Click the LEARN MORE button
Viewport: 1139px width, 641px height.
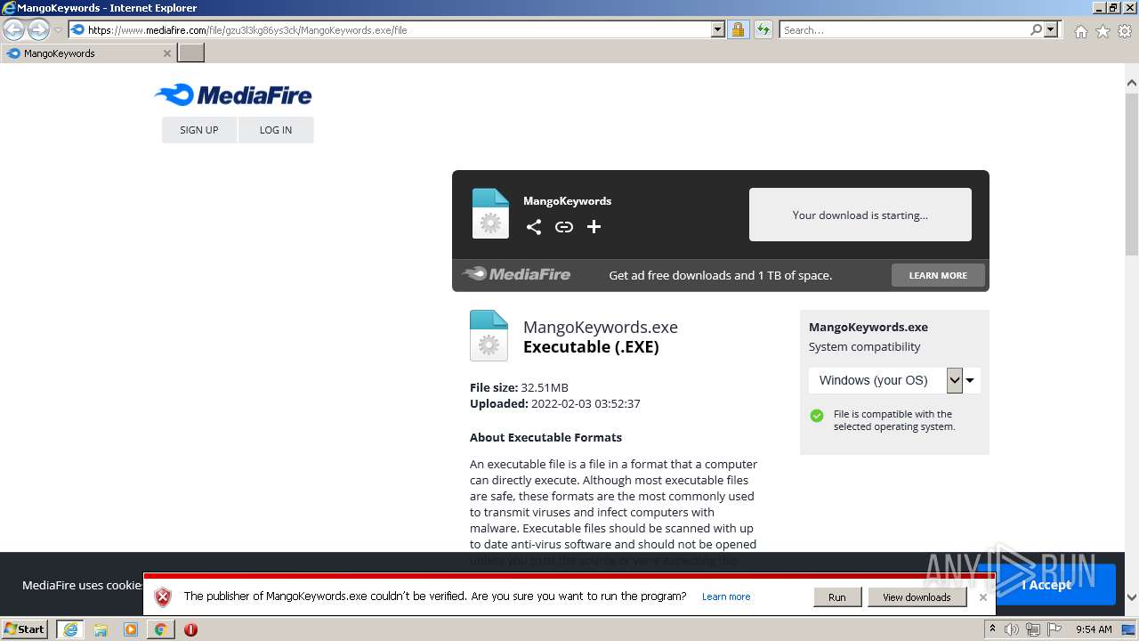click(938, 275)
